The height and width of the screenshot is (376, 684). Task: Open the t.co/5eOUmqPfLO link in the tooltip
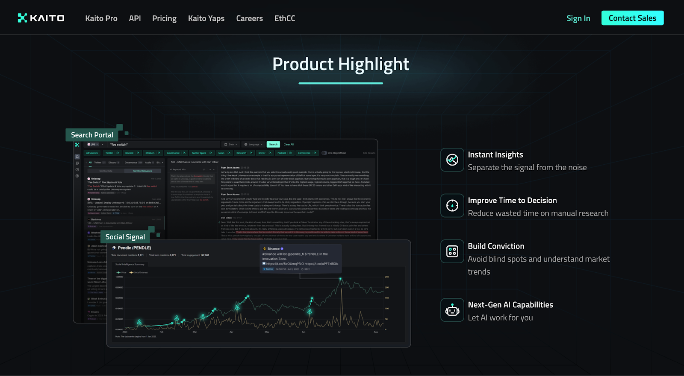click(x=285, y=264)
